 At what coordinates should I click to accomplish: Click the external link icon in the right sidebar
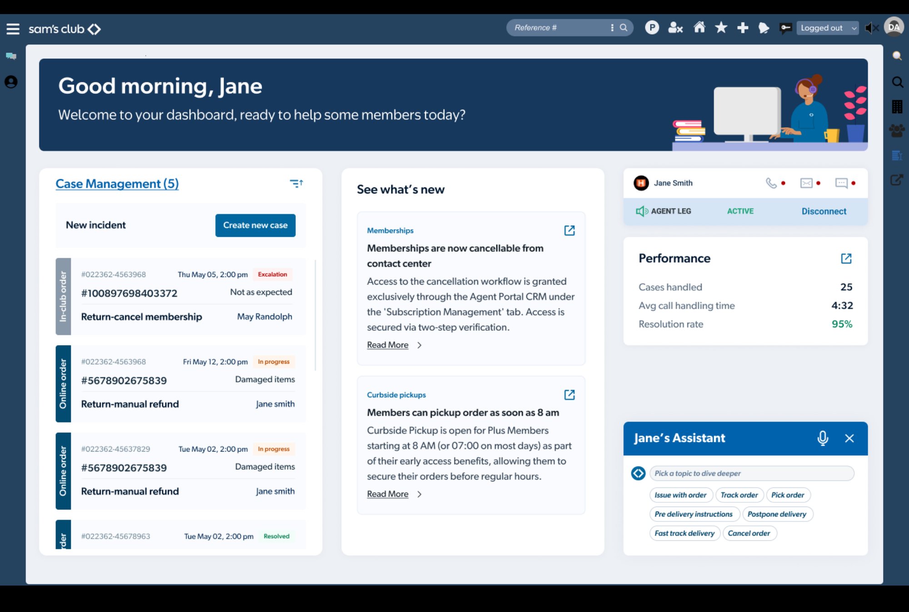(897, 180)
